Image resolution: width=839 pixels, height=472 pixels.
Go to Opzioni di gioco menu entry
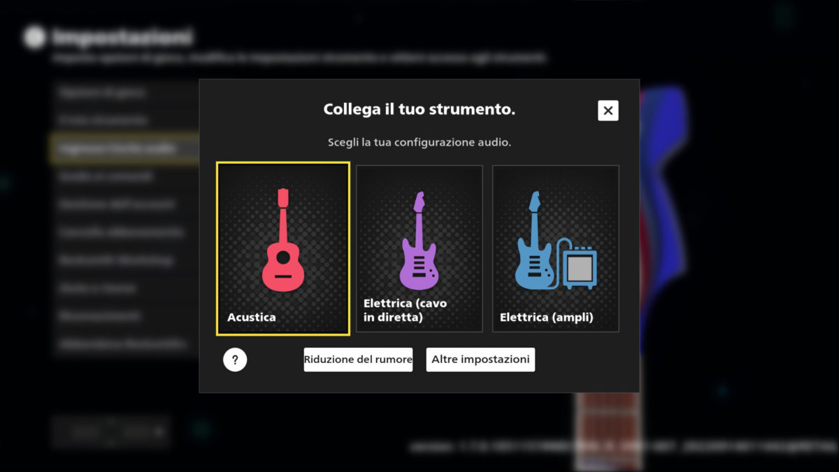(x=126, y=92)
